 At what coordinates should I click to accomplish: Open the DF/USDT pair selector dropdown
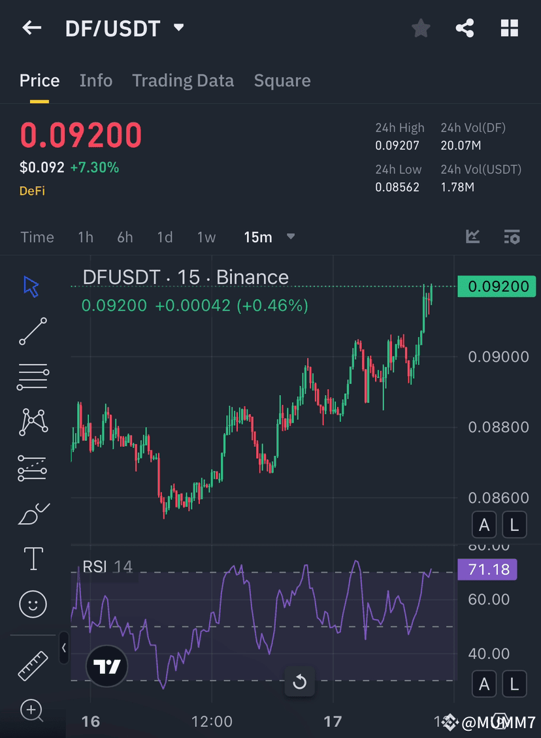pyautogui.click(x=125, y=28)
